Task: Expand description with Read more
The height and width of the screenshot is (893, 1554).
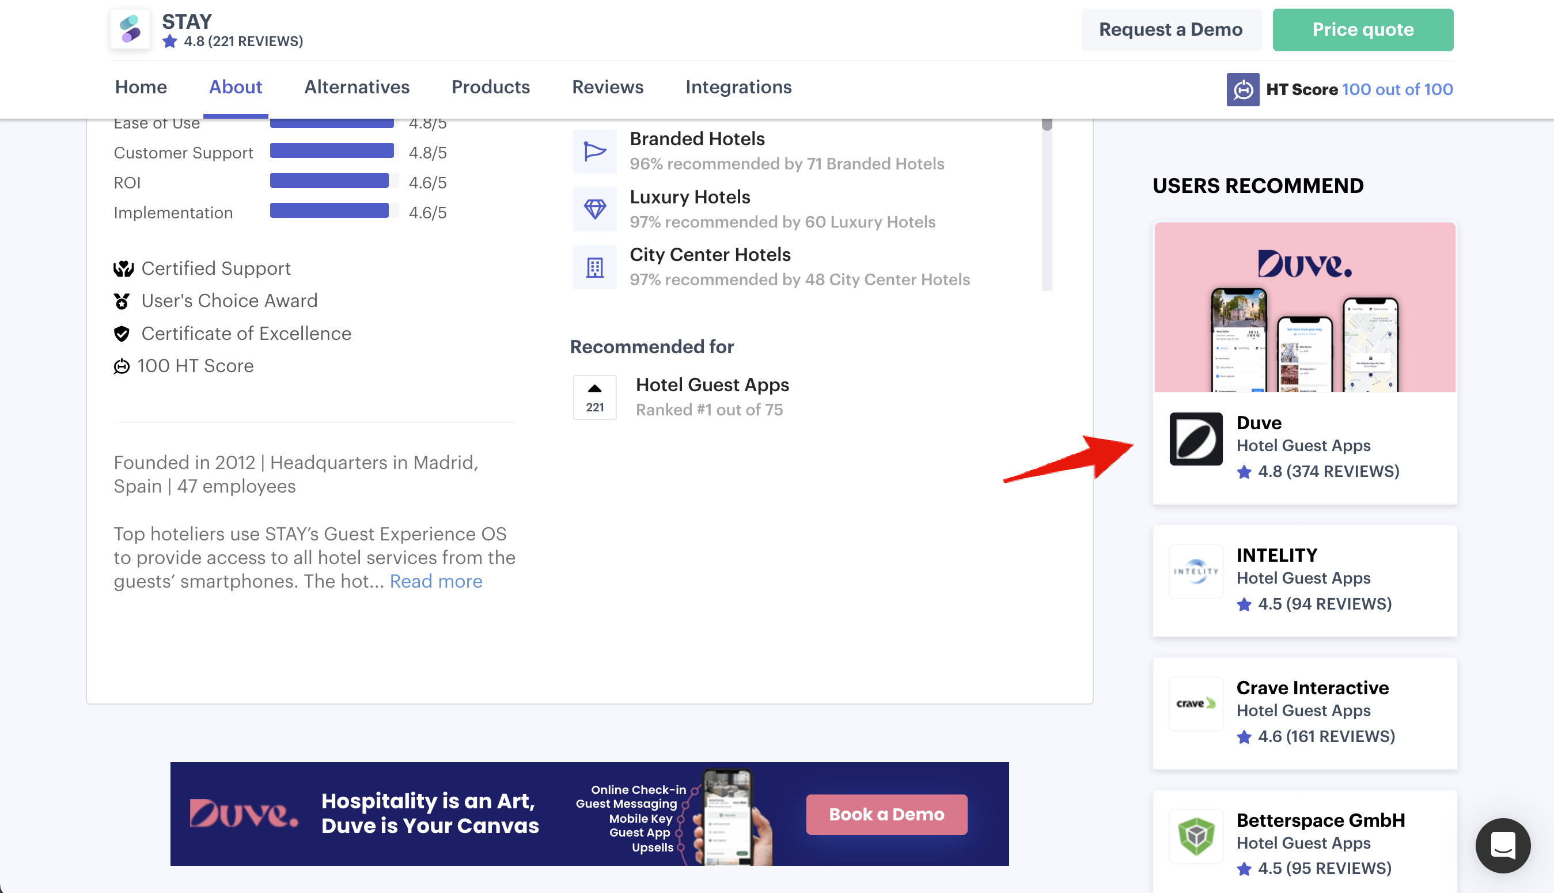Action: coord(436,581)
